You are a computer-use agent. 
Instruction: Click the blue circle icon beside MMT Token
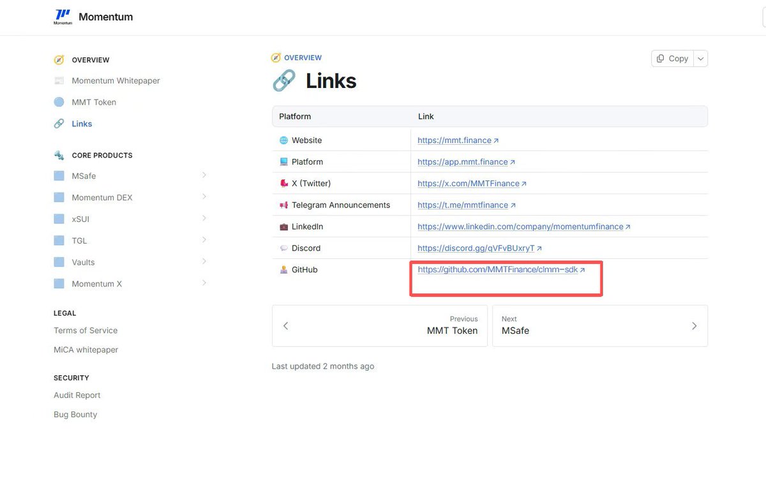pyautogui.click(x=59, y=102)
